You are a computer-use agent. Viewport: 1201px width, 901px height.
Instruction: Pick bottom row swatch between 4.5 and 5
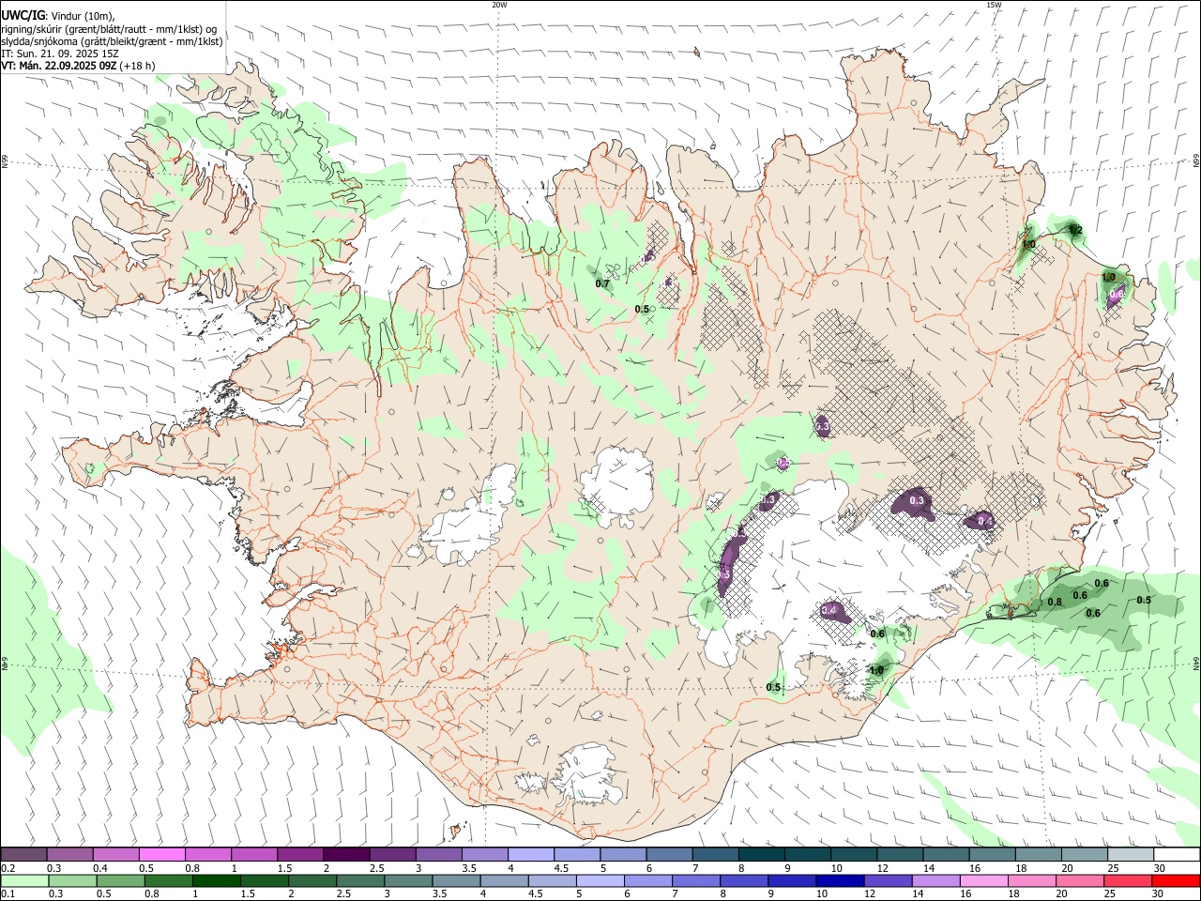[553, 880]
